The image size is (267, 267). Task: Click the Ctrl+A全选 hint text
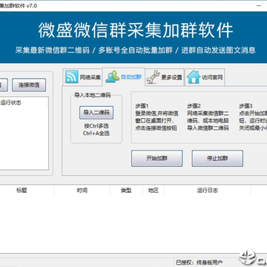(96, 133)
